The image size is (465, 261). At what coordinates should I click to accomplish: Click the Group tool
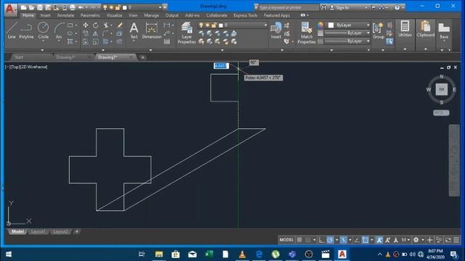click(378, 30)
